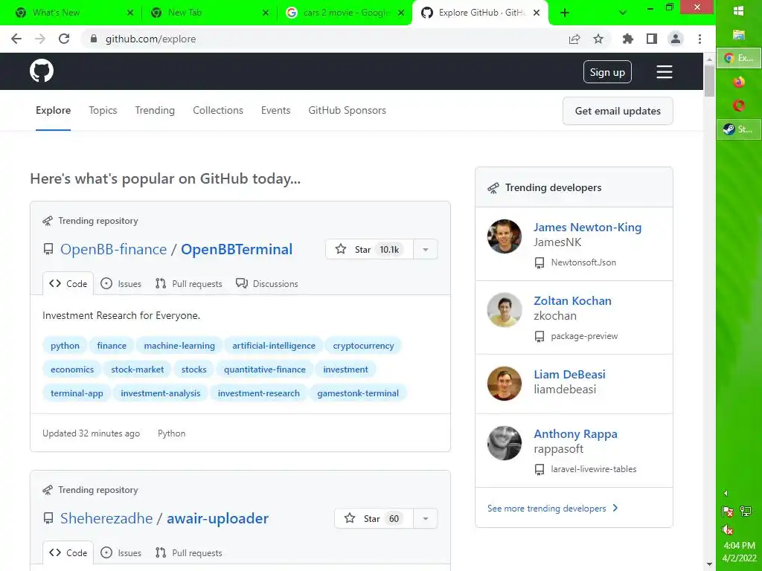Open James Newton-King's profile
The image size is (762, 571).
point(587,227)
